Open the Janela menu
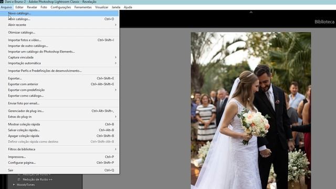Screen dimensions: 336x189 (116, 7)
